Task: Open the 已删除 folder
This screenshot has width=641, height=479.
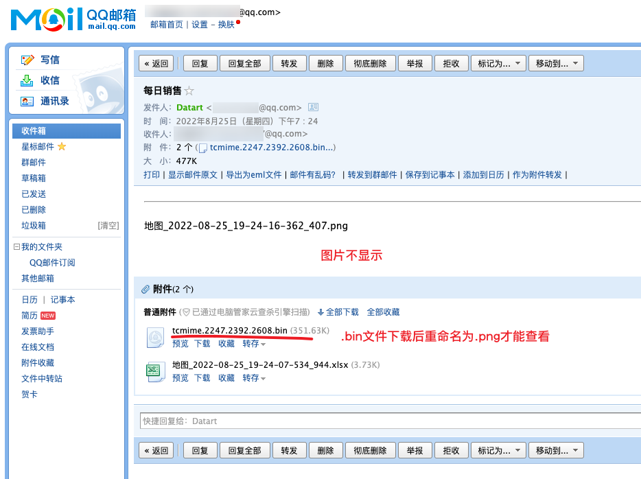Action: (x=34, y=210)
